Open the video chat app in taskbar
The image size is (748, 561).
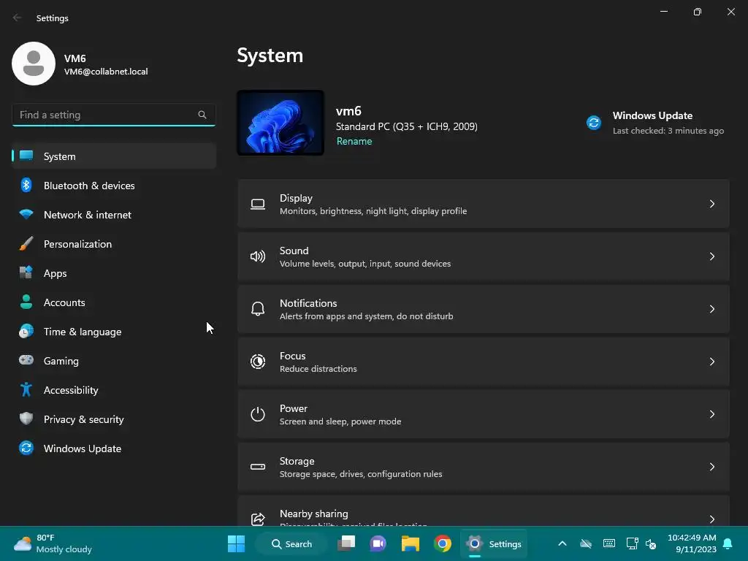[378, 543]
